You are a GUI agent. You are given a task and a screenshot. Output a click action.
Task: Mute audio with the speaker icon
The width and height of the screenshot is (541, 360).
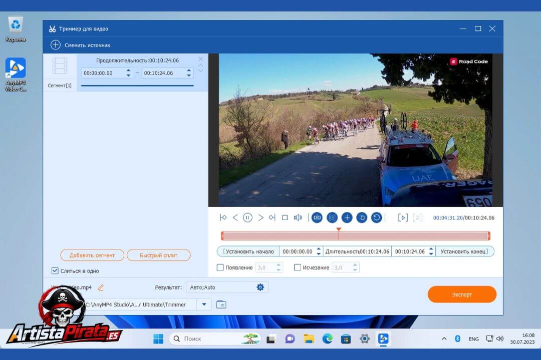298,217
